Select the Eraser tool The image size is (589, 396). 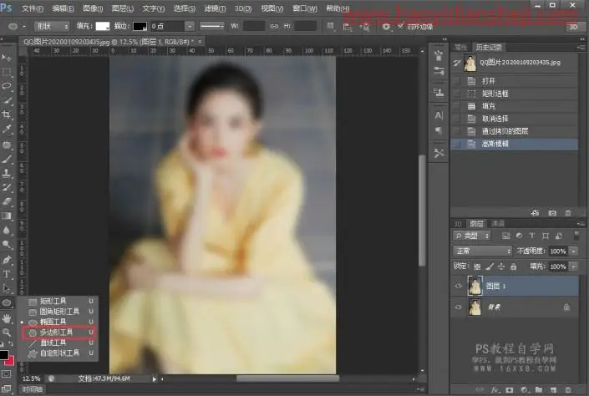tap(7, 201)
